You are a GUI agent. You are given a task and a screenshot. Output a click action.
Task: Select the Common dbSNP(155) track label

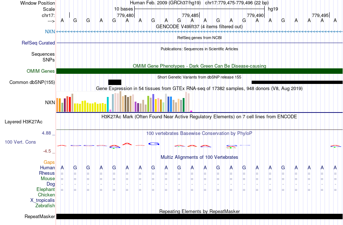click(32, 82)
